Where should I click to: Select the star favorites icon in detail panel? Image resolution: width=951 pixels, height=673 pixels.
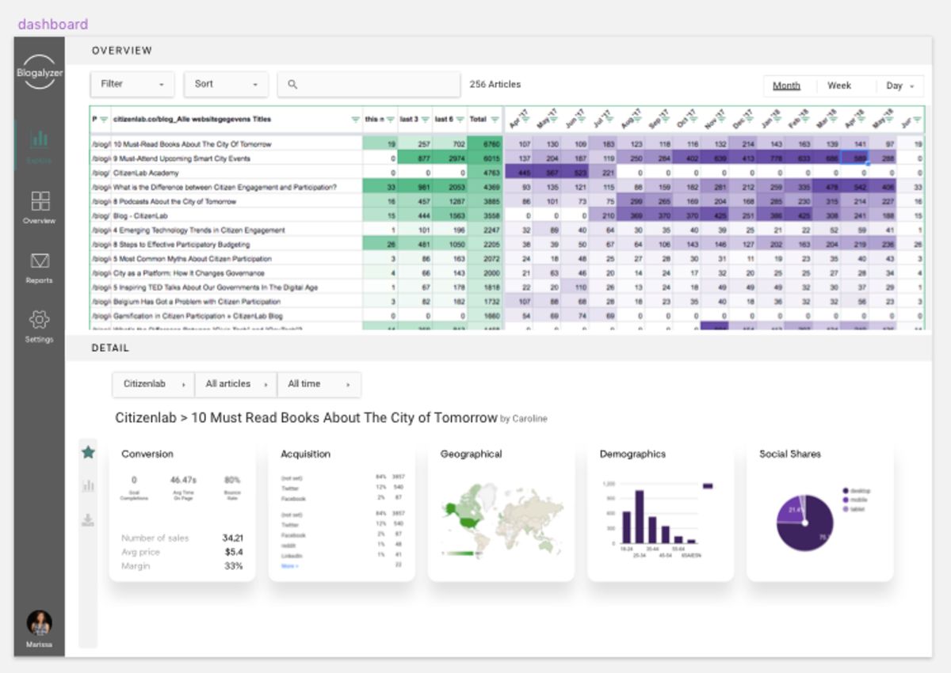(x=88, y=452)
